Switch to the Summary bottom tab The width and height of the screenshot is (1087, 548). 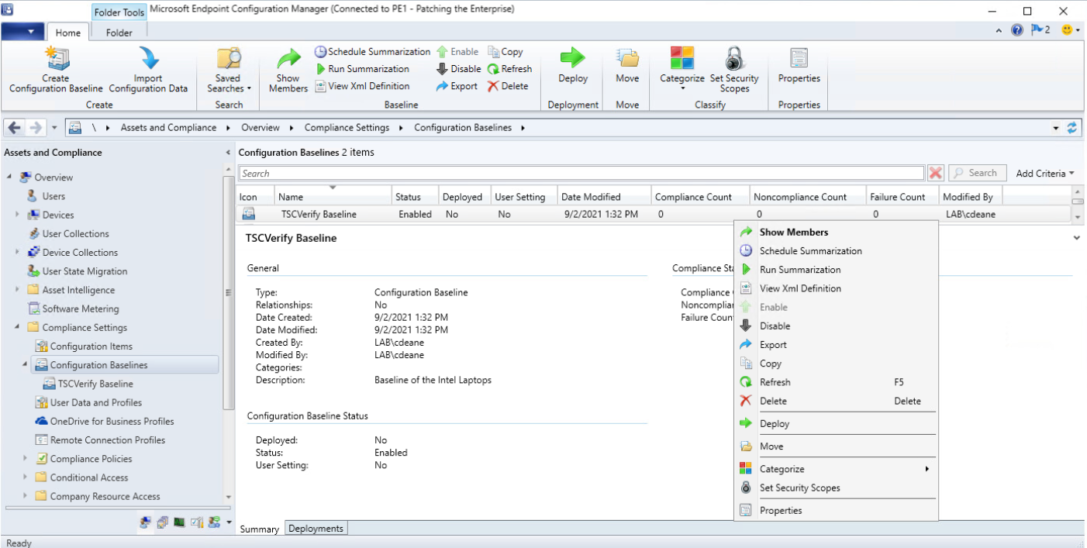tap(259, 529)
